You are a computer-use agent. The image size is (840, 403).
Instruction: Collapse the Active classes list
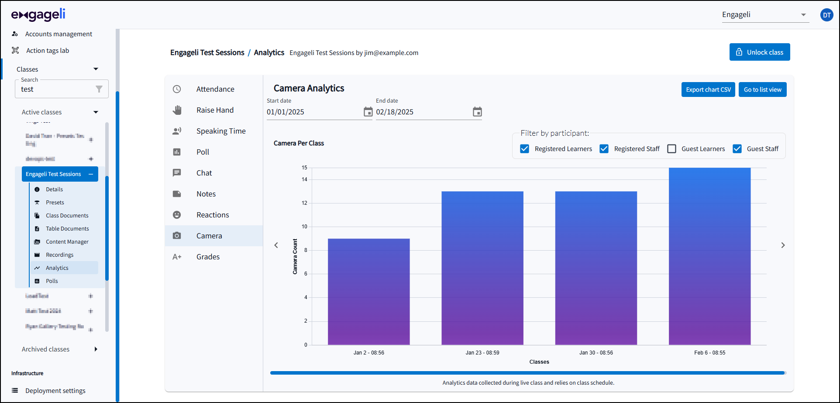[x=96, y=112]
